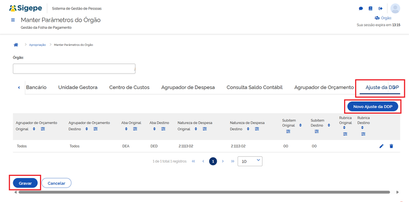The image size is (409, 202).
Task: Click the scrollbar right arrow
Action: point(397,192)
